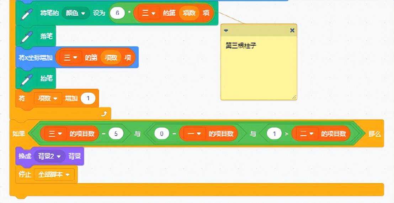Click the value 0 input in the if condition
The height and width of the screenshot is (203, 394).
click(x=161, y=134)
